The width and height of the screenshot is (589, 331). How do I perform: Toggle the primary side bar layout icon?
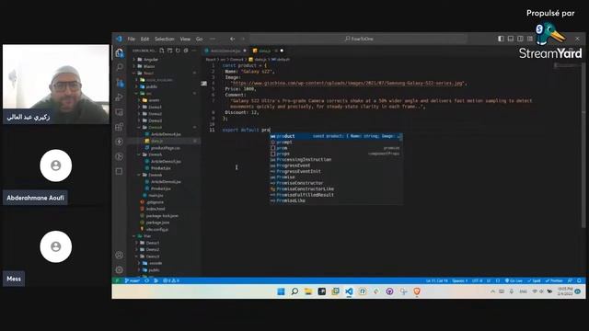[x=501, y=39]
